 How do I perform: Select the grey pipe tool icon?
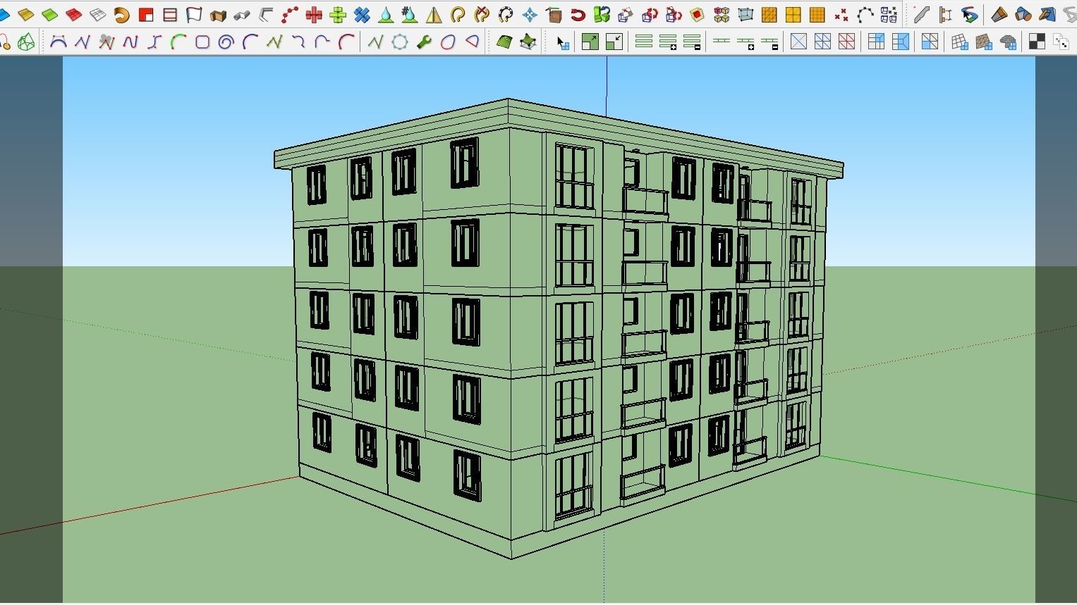pyautogui.click(x=242, y=15)
